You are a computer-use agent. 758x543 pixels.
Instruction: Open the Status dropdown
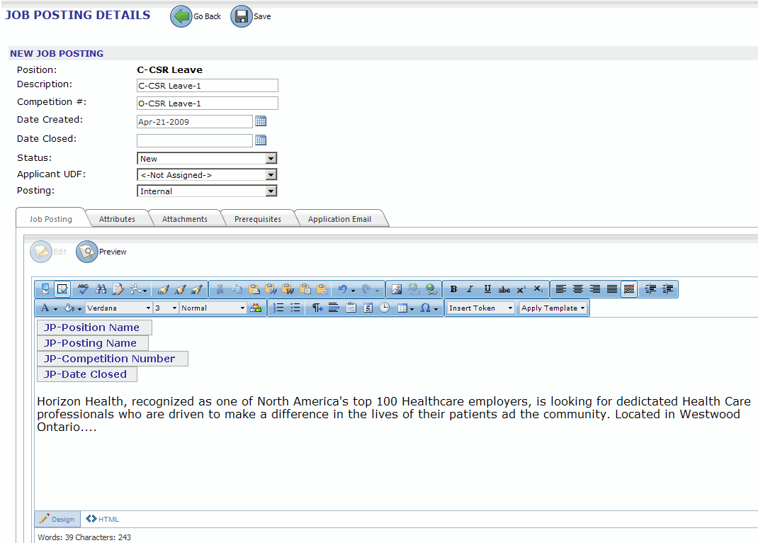pos(206,159)
